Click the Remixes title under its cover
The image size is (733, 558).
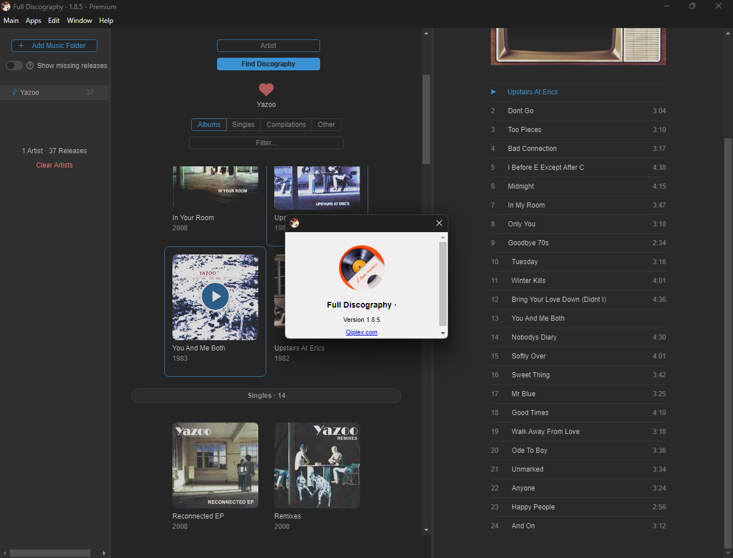pos(287,516)
